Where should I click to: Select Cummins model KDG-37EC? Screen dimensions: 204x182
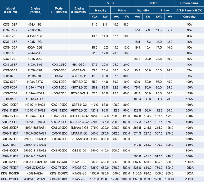pyautogui.click(x=59, y=76)
